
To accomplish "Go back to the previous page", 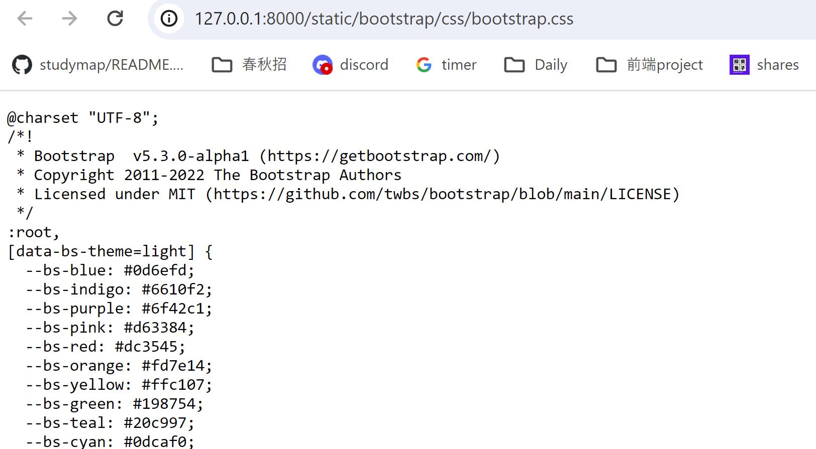I will tap(25, 19).
